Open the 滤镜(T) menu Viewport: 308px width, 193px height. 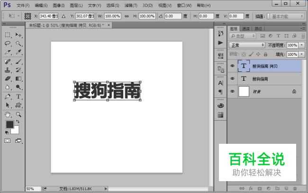point(131,6)
